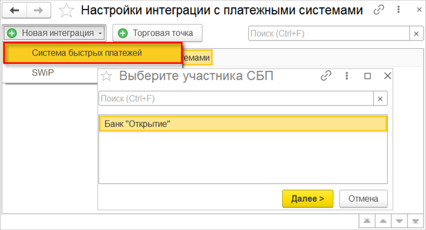Jump to list end with last arrow
Viewport: 426px width, 230px height.
click(415, 221)
